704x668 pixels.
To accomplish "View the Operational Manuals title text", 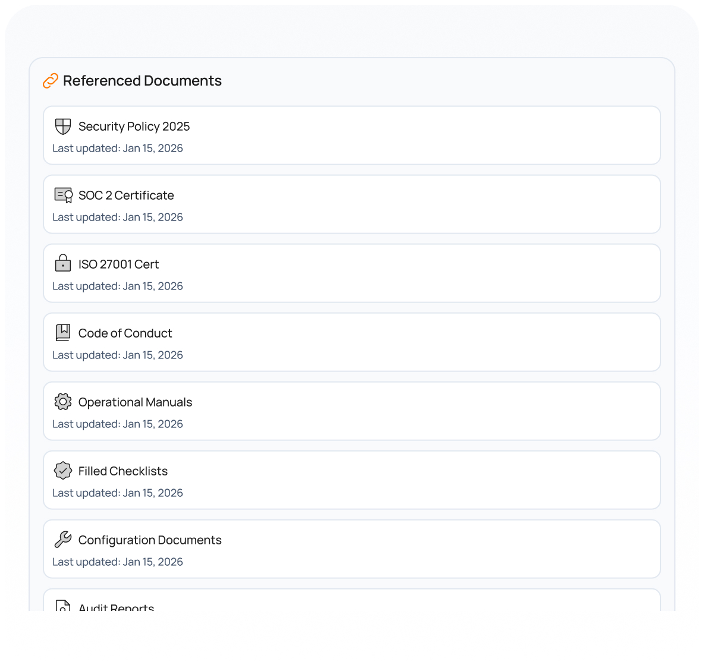I will (x=135, y=402).
